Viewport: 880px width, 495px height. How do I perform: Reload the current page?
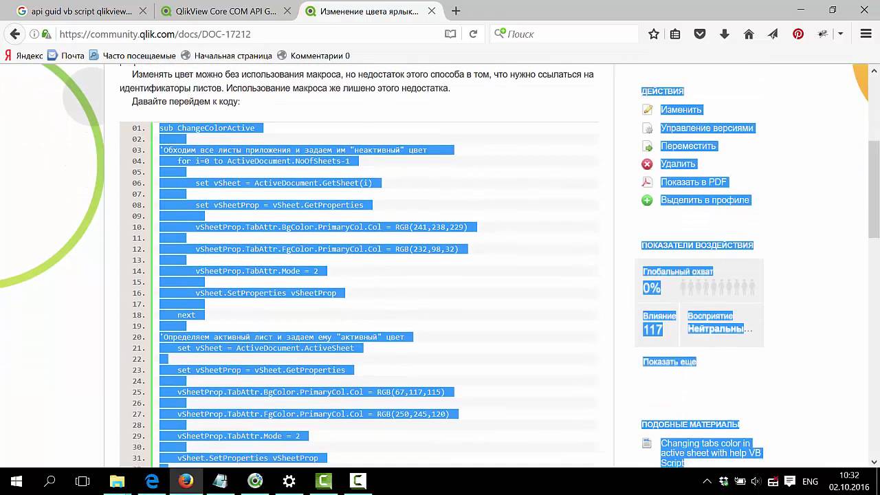473,34
